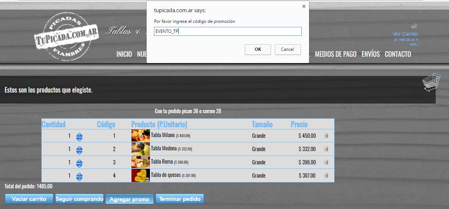Click the Código column header

click(x=106, y=124)
